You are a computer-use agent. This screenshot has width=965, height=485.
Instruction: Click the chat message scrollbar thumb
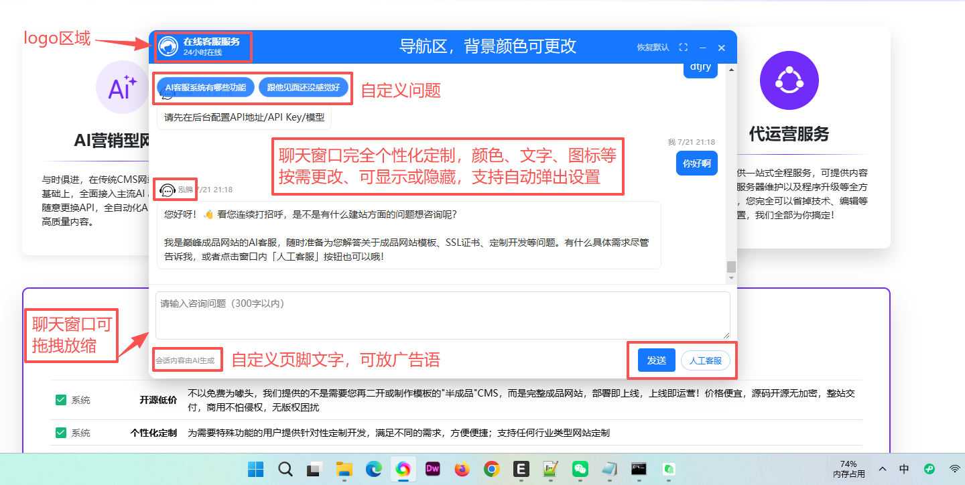pyautogui.click(x=731, y=267)
